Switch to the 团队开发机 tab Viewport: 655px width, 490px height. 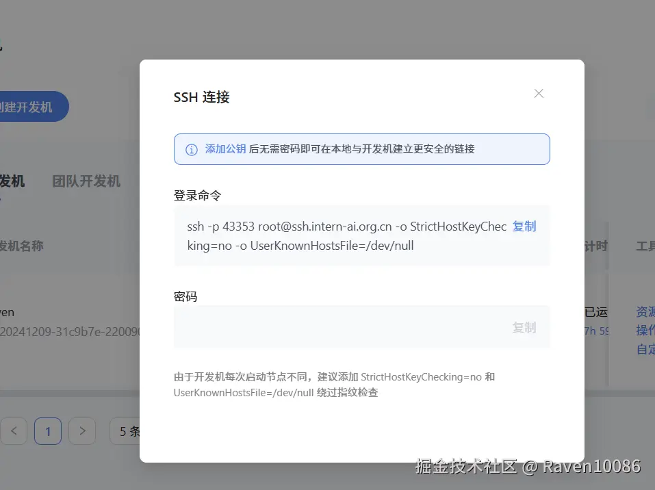pos(86,181)
